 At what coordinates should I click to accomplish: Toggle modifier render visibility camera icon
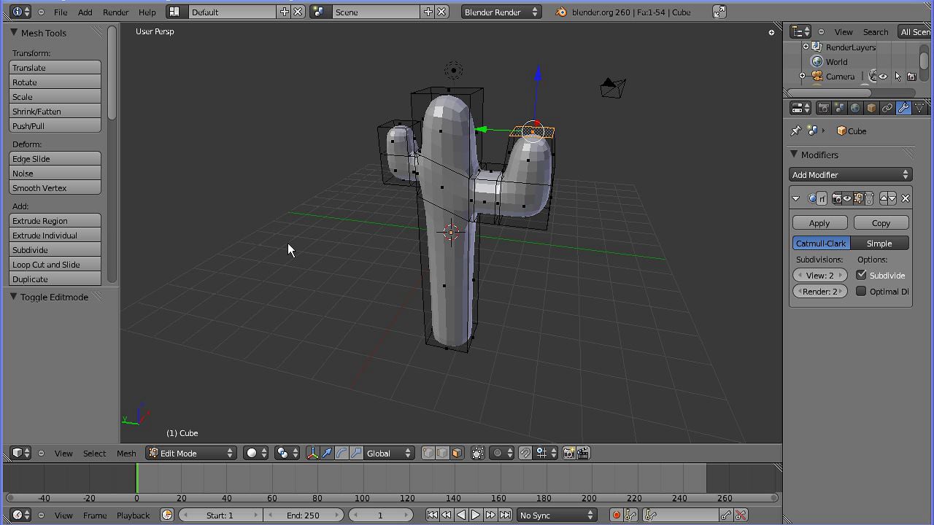pyautogui.click(x=837, y=198)
